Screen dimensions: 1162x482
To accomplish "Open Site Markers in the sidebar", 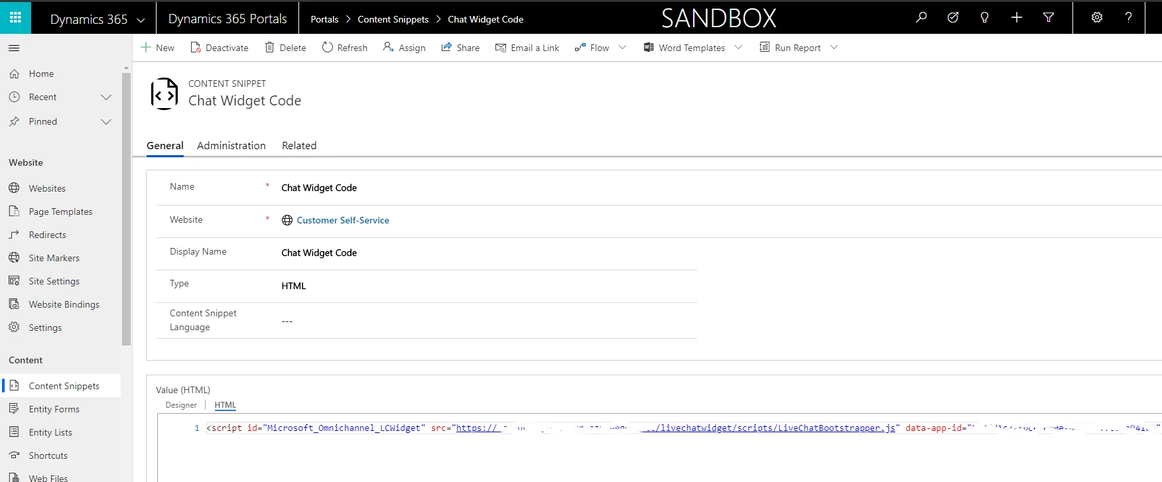I will click(54, 258).
